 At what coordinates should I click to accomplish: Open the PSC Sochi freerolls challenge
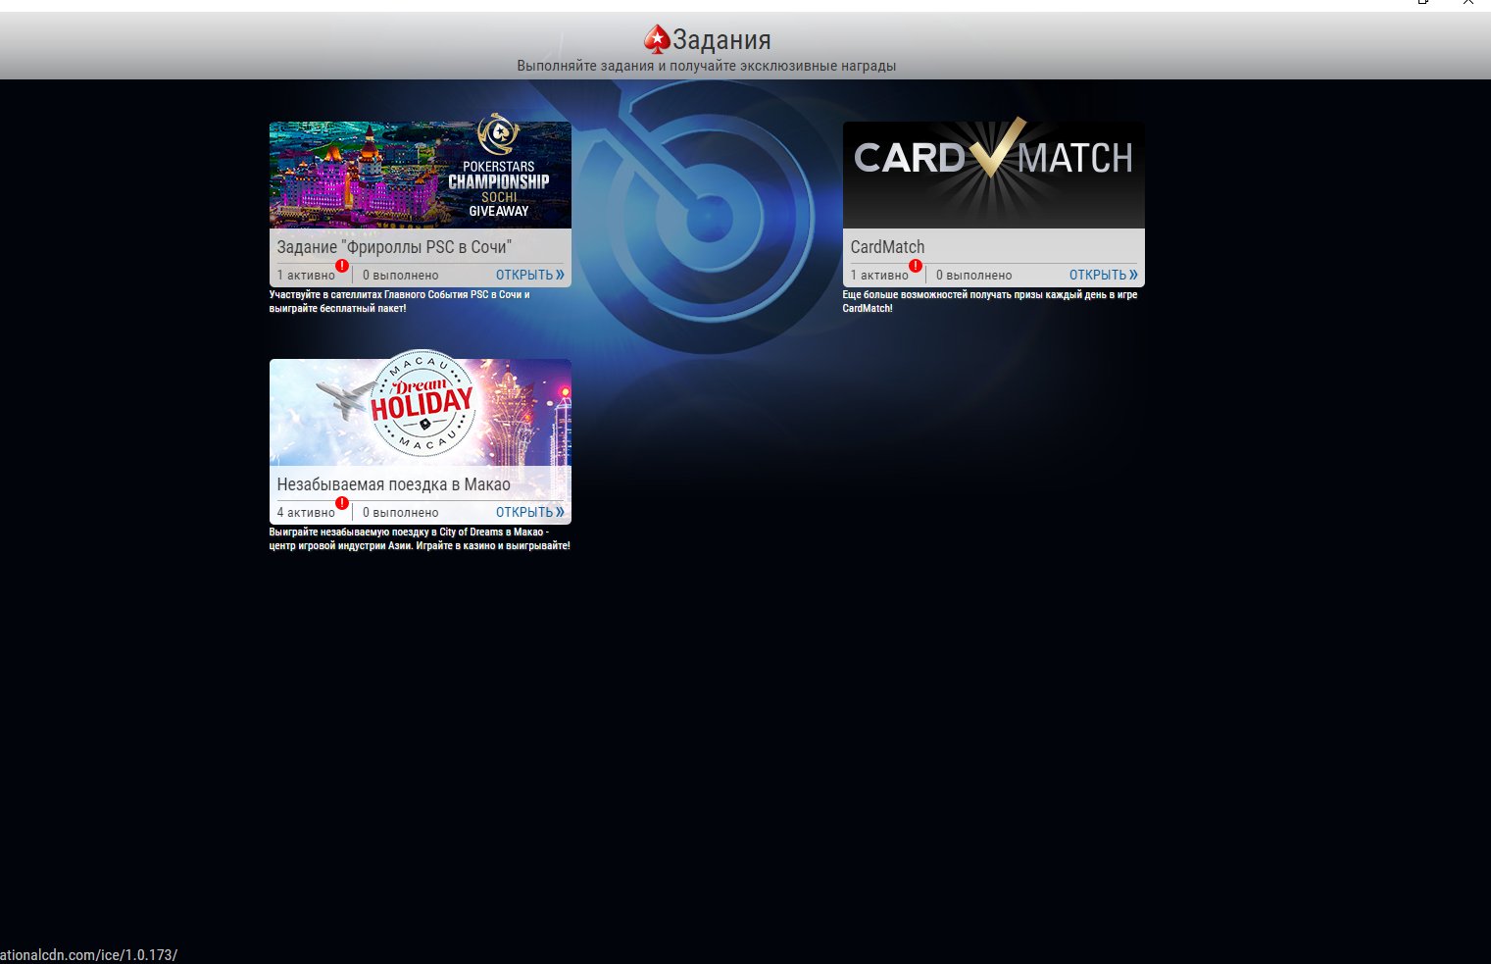pos(529,275)
